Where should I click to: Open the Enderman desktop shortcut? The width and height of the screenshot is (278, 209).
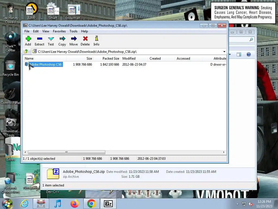pos(74,12)
